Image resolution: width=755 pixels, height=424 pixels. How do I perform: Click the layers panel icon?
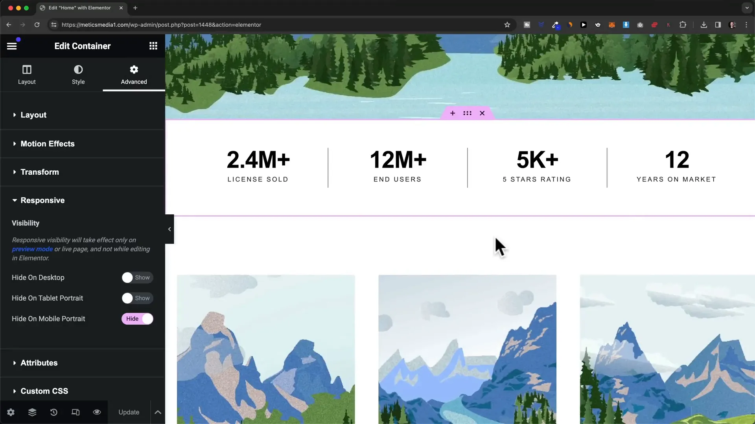(x=32, y=412)
